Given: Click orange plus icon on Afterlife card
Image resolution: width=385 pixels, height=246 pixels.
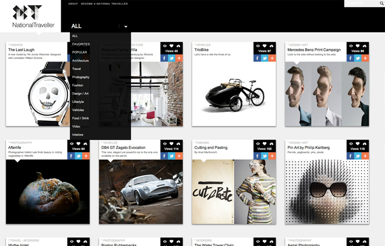Looking at the screenshot, I should pos(86,156).
